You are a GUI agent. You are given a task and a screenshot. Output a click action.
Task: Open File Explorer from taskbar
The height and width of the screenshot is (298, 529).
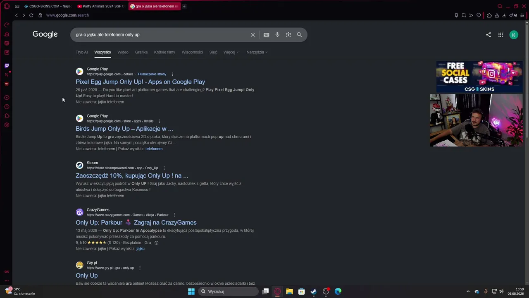[289, 291]
